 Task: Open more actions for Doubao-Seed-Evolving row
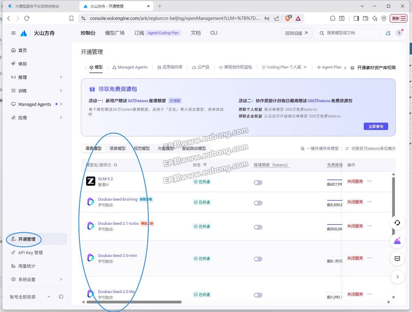[370, 202]
